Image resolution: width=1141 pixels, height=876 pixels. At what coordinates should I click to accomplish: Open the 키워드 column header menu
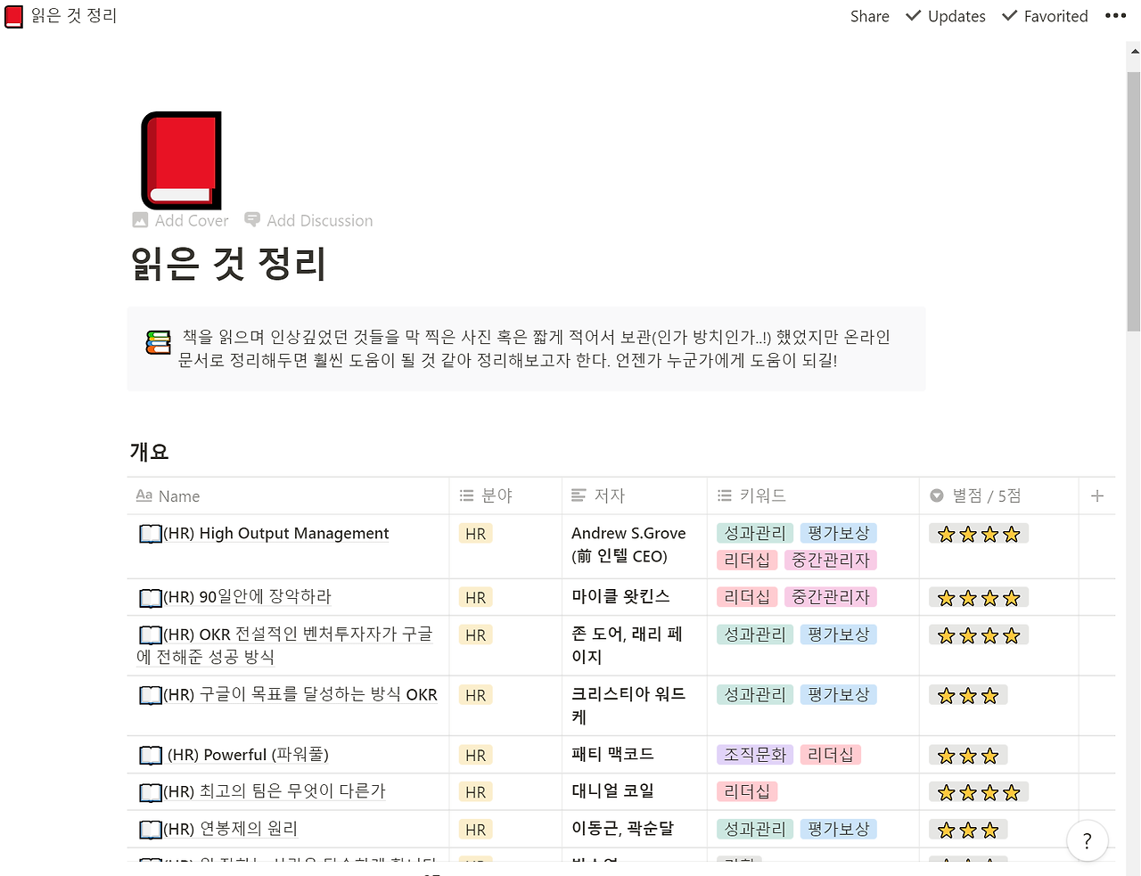[813, 495]
